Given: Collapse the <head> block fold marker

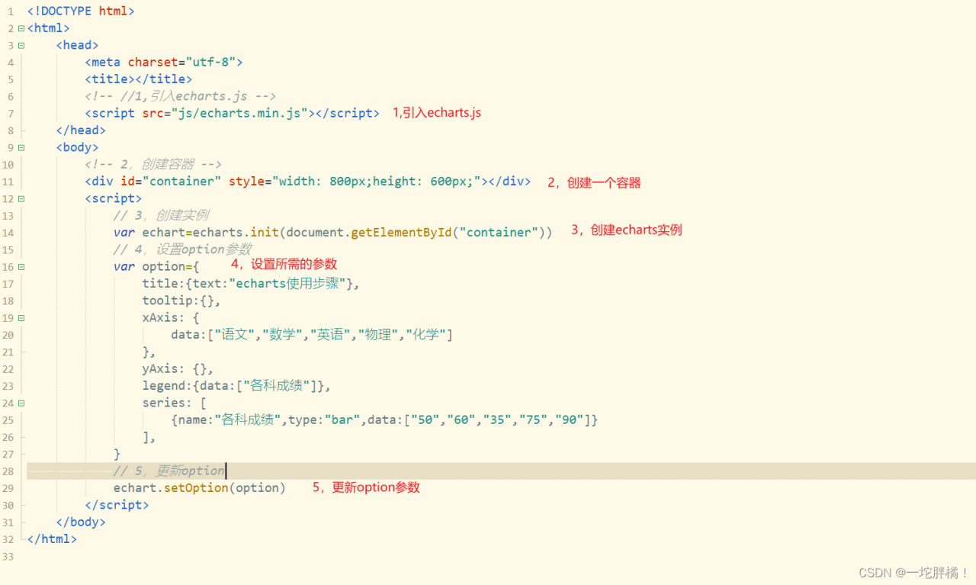Looking at the screenshot, I should [x=22, y=45].
